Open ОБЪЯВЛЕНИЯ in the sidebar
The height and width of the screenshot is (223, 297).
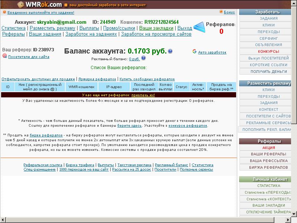click(265, 45)
